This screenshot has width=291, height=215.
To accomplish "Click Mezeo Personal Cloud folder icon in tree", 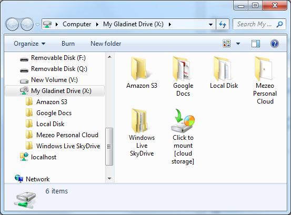I will (29, 135).
